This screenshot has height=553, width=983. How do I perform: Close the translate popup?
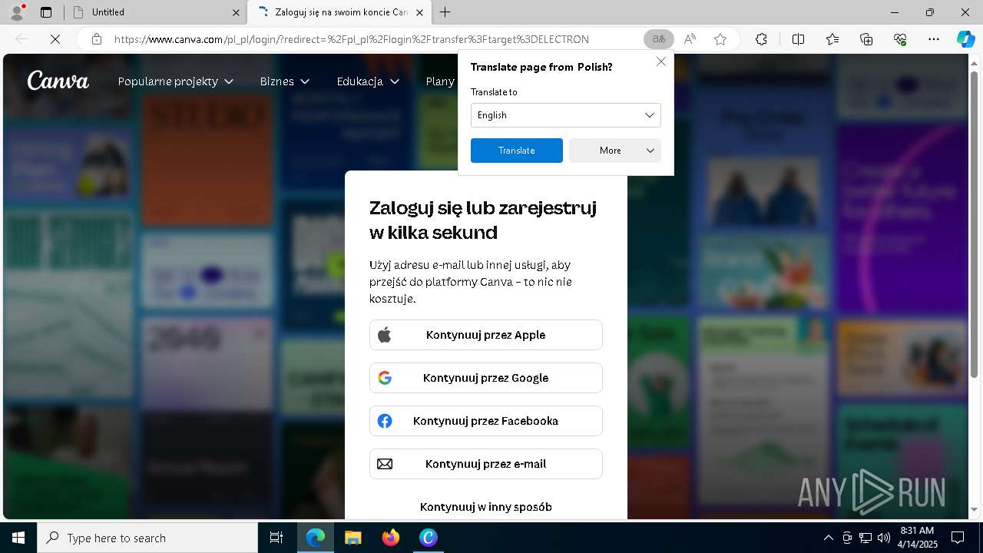pos(661,61)
